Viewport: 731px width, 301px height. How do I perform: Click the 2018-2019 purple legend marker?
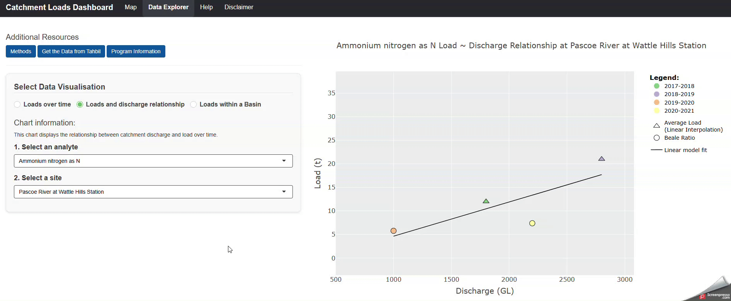point(656,94)
